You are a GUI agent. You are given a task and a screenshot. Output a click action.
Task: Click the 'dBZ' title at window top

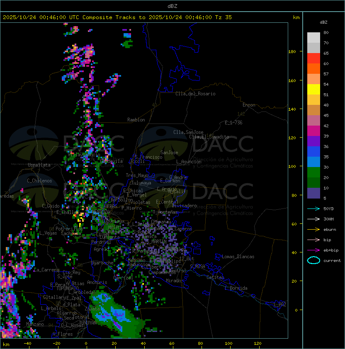click(x=172, y=6)
